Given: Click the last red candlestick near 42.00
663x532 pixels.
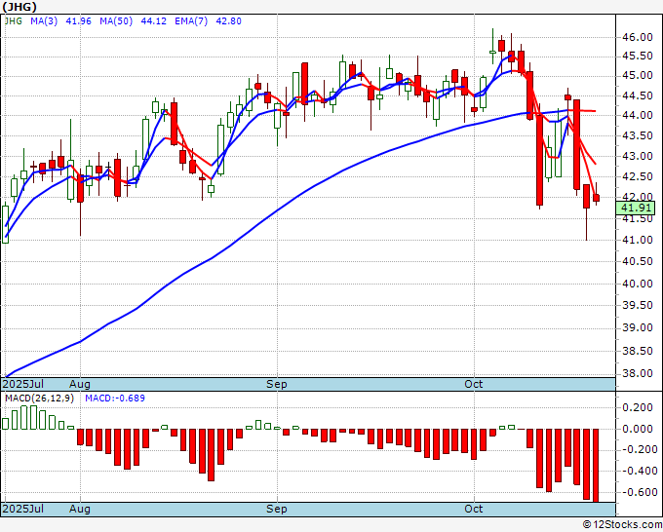Looking at the screenshot, I should point(596,195).
